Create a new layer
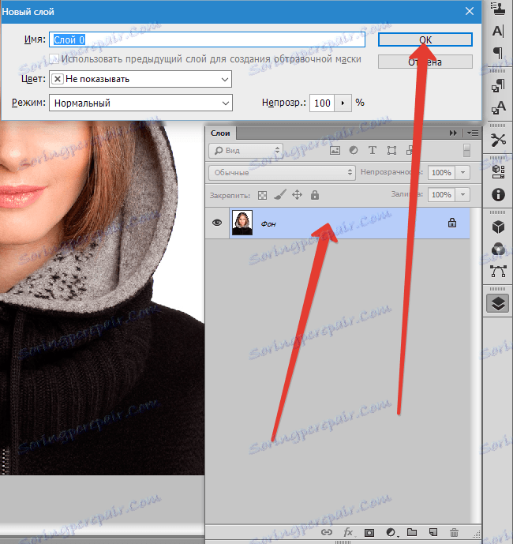The image size is (513, 544). [x=432, y=532]
